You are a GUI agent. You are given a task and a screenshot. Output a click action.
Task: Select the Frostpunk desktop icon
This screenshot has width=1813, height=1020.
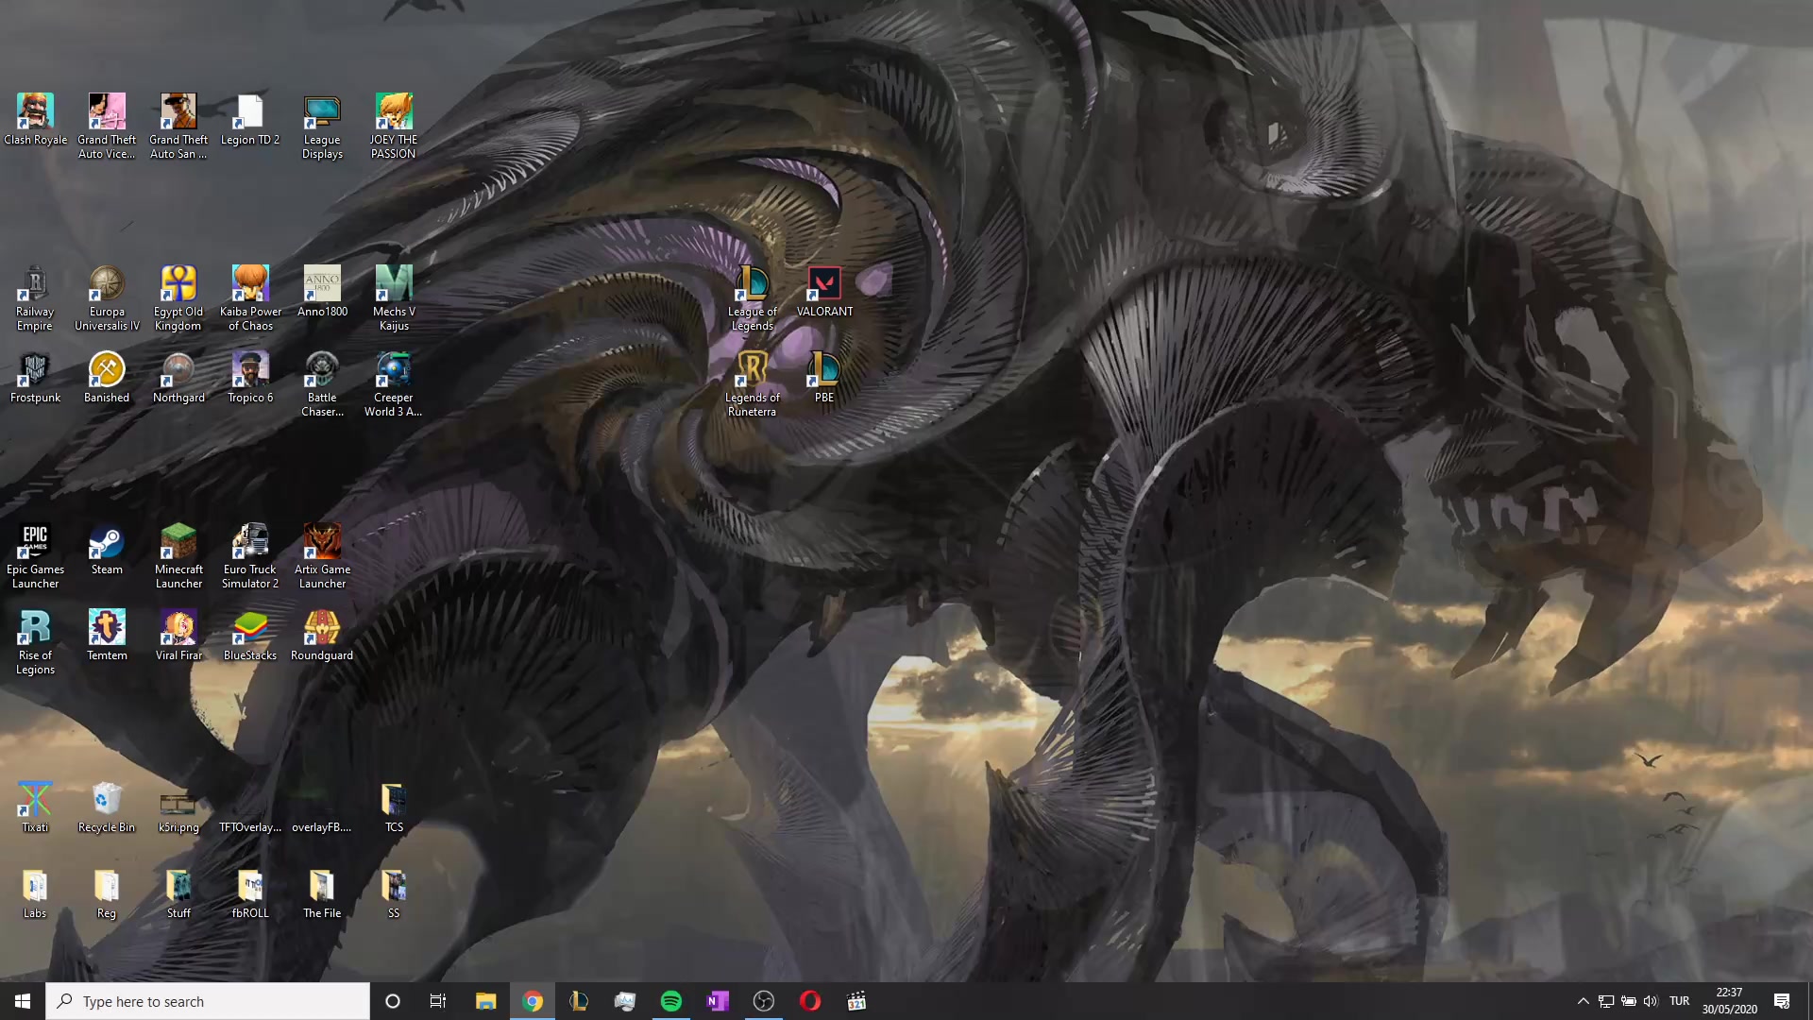tap(35, 378)
